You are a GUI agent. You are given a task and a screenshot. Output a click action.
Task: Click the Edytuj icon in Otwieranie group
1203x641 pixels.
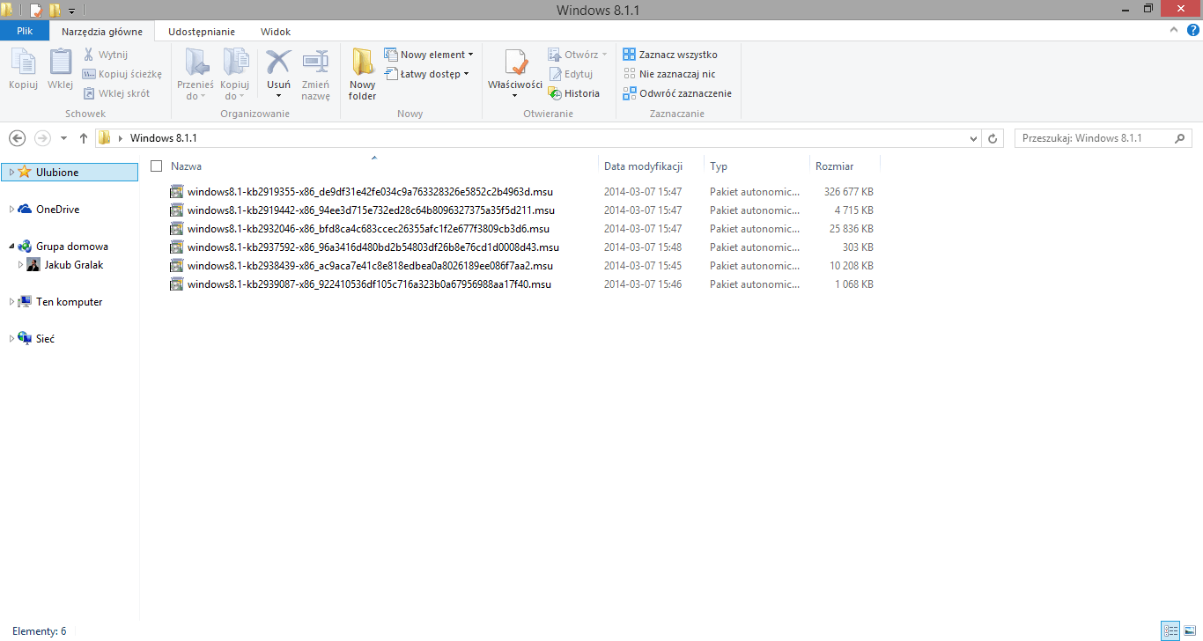(x=555, y=74)
